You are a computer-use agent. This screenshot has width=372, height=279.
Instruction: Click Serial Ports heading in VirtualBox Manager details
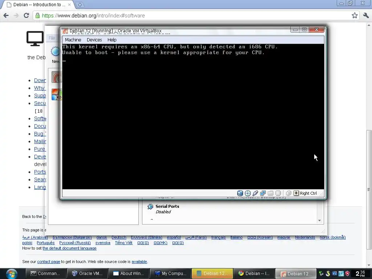tap(167, 206)
